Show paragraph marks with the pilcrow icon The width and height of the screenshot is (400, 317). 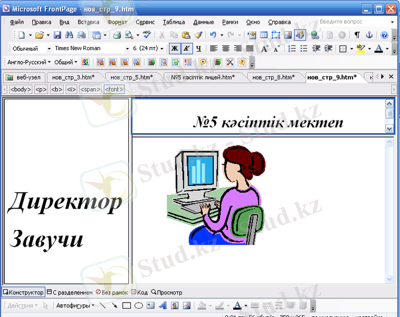(357, 35)
